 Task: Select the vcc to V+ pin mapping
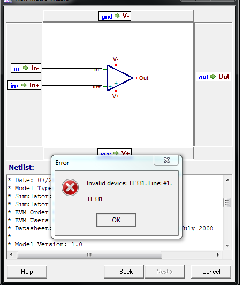click(x=115, y=152)
